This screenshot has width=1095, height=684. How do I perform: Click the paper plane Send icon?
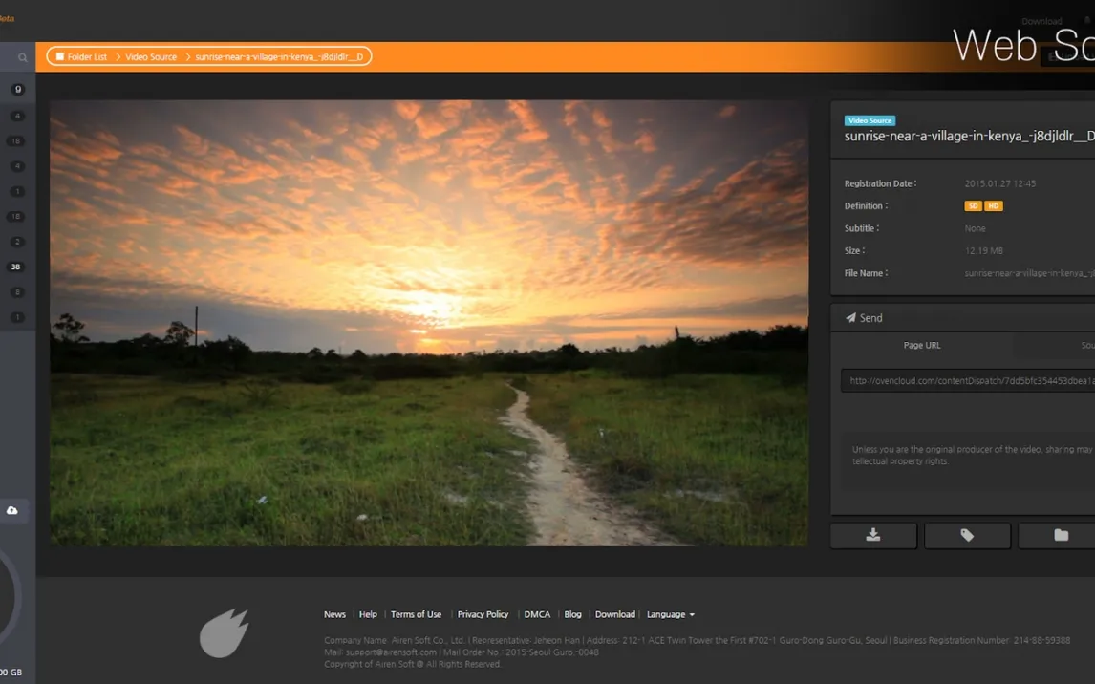point(850,318)
